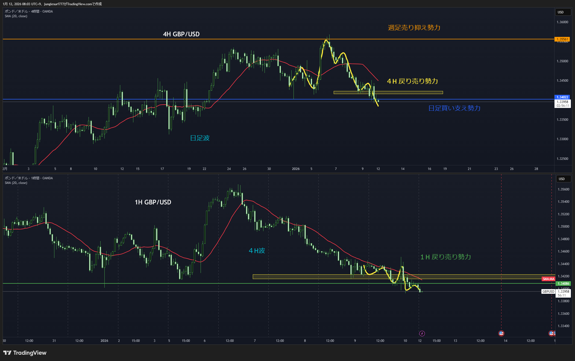The image size is (575, 361).
Task: Select the 日足買い支え勢力 text annotation
Action: 454,108
